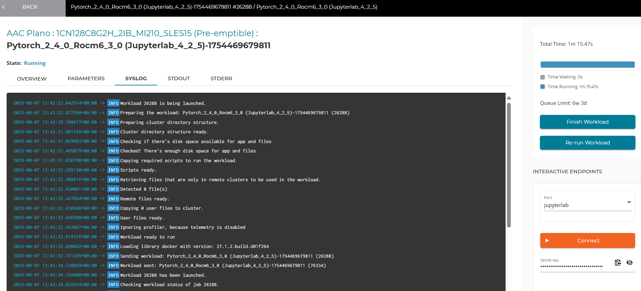Click the workload title heading Pytorch_2_4_0_Rocm6_3_0
The width and height of the screenshot is (641, 291).
click(x=139, y=45)
